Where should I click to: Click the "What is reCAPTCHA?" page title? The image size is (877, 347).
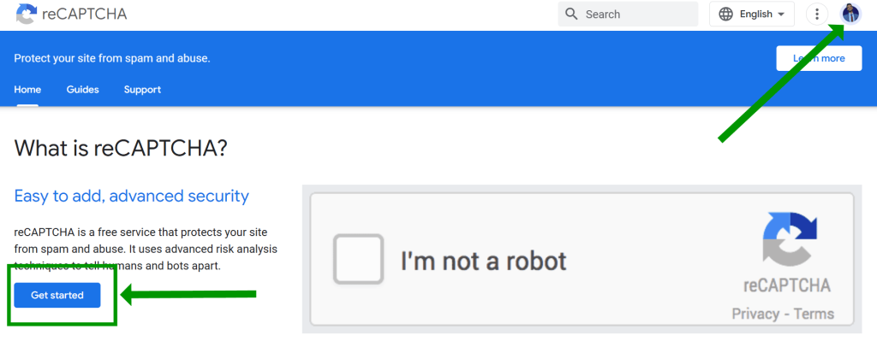point(121,149)
